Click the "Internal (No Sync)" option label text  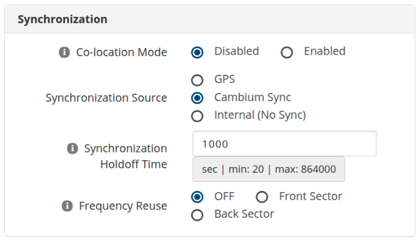pyautogui.click(x=260, y=115)
